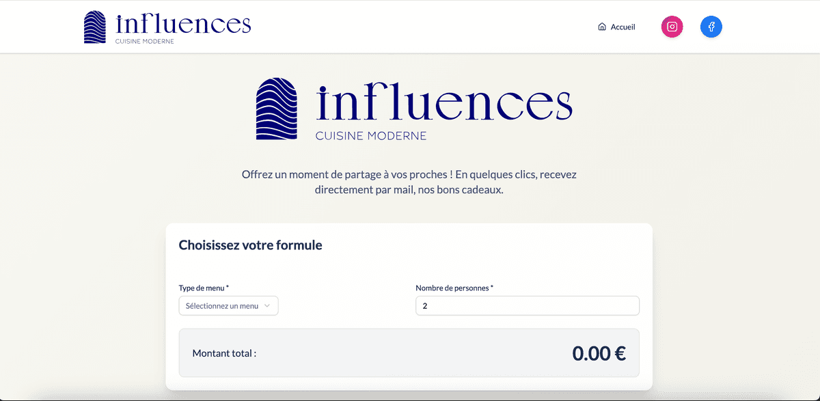Focus the 'Nombre de personnes' input field
The height and width of the screenshot is (401, 820).
coord(527,306)
